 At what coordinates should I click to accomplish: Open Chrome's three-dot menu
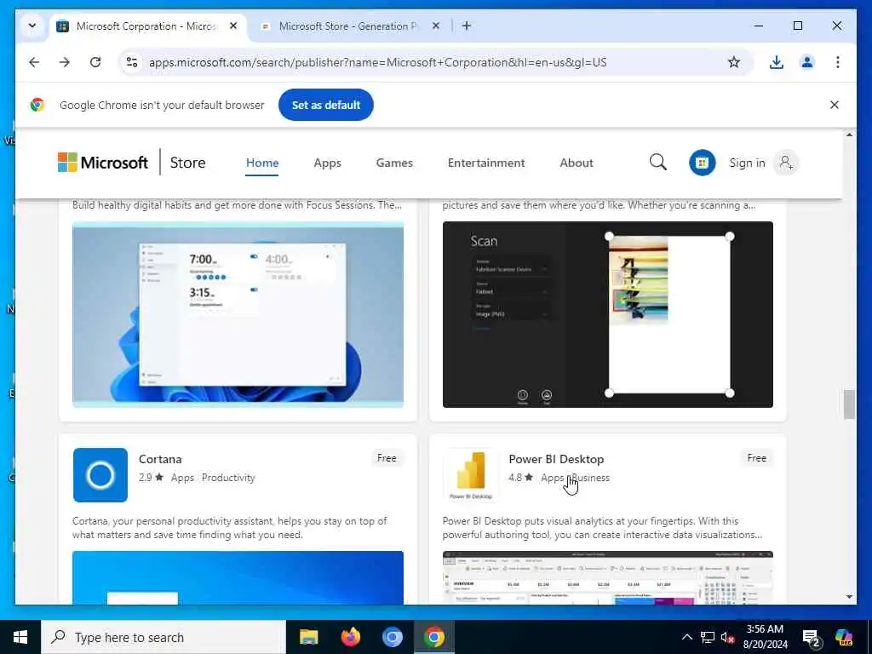(838, 62)
